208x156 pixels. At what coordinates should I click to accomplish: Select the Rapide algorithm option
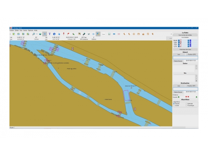(174, 104)
